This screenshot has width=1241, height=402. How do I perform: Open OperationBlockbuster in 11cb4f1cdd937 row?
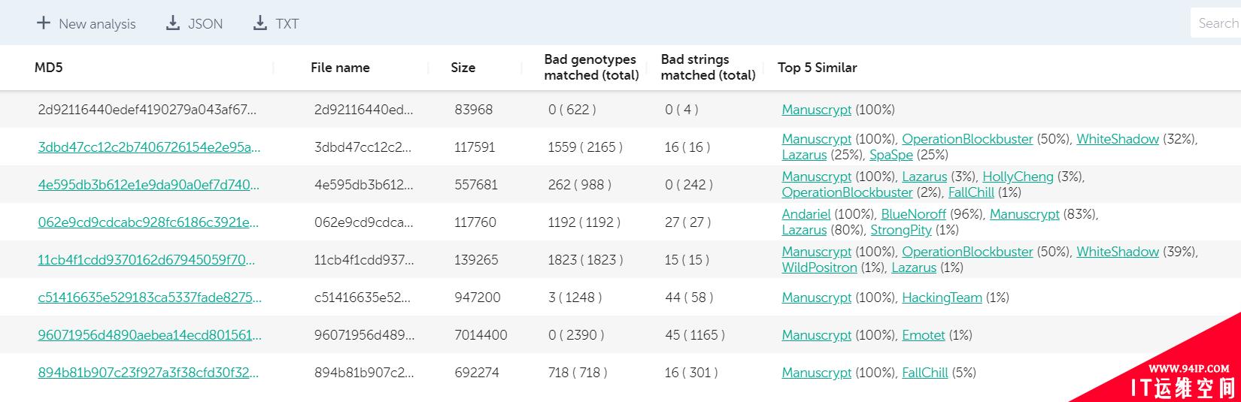[967, 252]
